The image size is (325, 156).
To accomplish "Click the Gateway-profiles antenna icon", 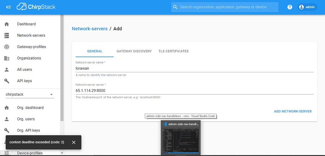I will (x=7, y=47).
